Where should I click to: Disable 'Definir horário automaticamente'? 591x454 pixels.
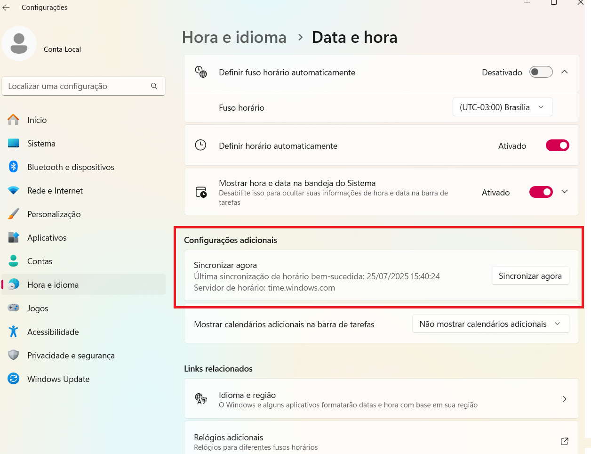(x=557, y=145)
